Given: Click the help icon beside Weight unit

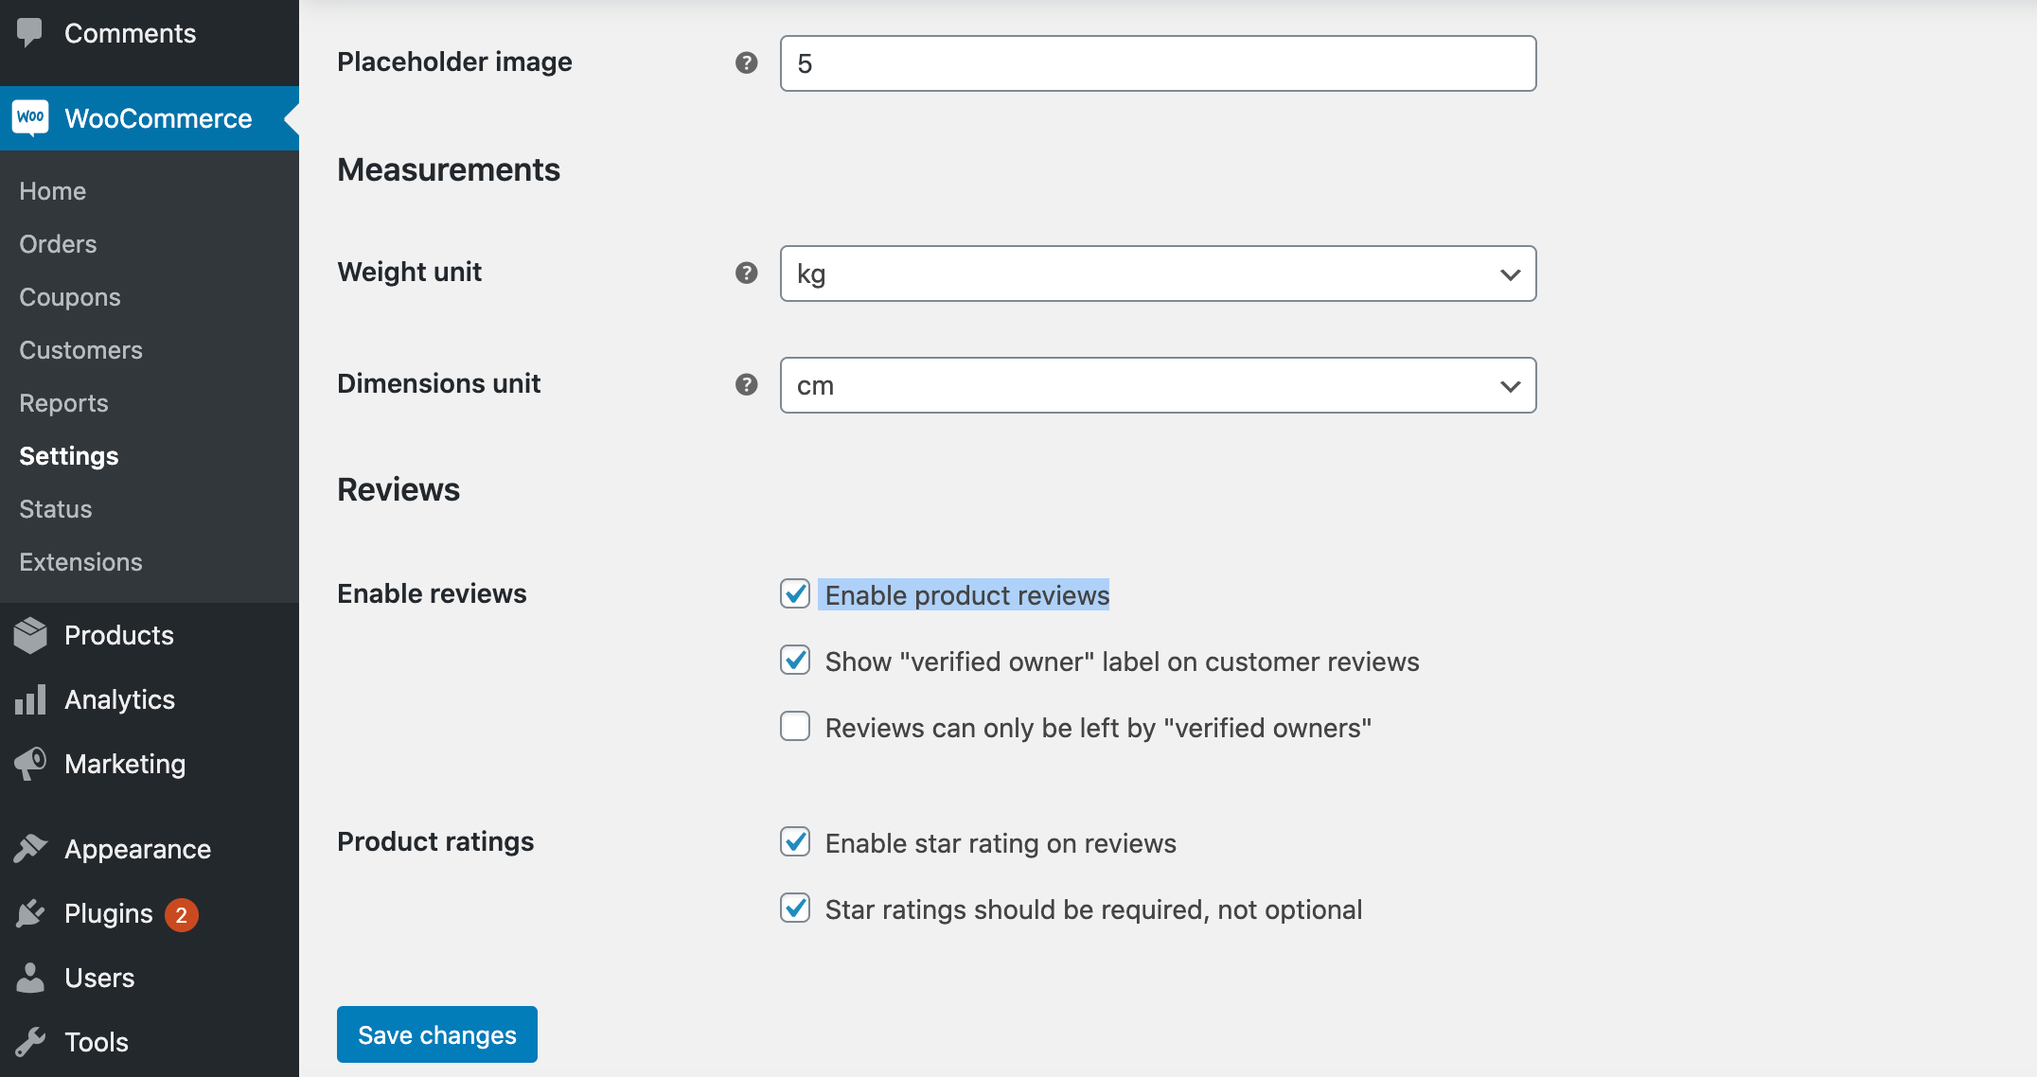Looking at the screenshot, I should coord(747,273).
